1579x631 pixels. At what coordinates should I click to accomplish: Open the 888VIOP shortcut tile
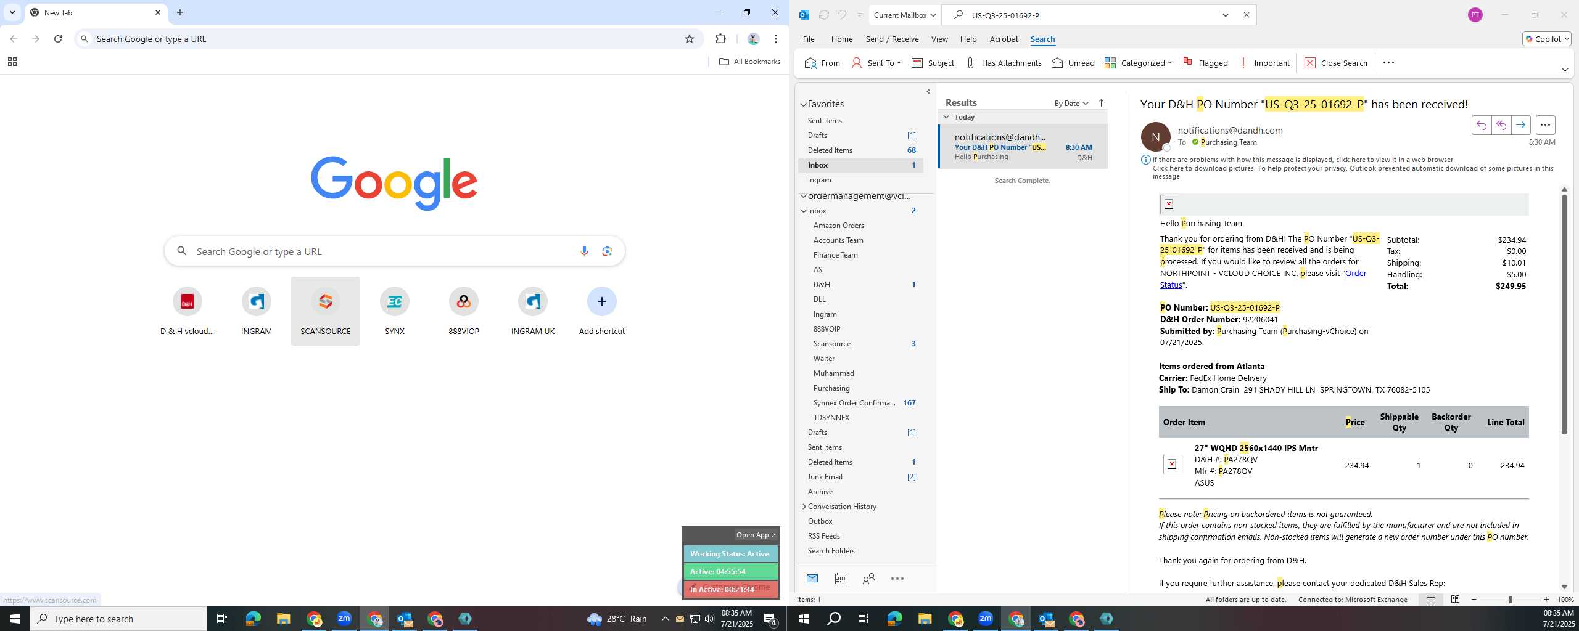pos(463,311)
